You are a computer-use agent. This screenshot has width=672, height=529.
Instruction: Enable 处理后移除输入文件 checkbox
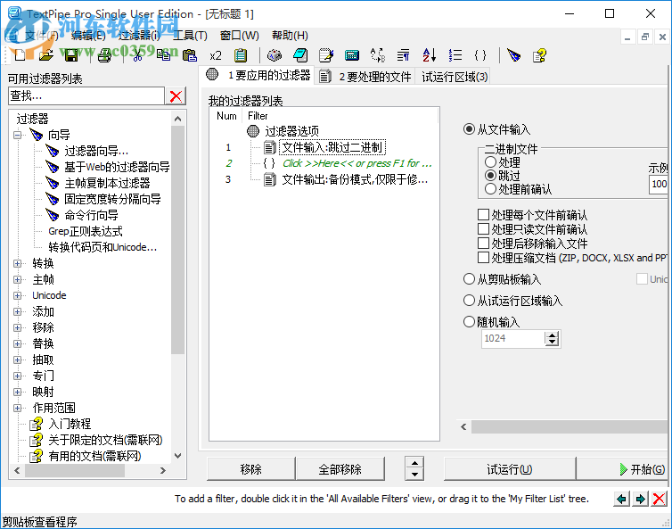click(x=483, y=244)
